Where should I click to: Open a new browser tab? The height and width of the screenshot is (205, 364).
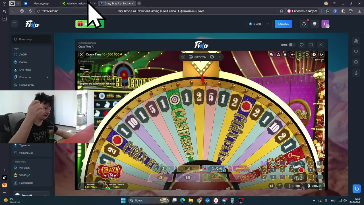pos(139,3)
